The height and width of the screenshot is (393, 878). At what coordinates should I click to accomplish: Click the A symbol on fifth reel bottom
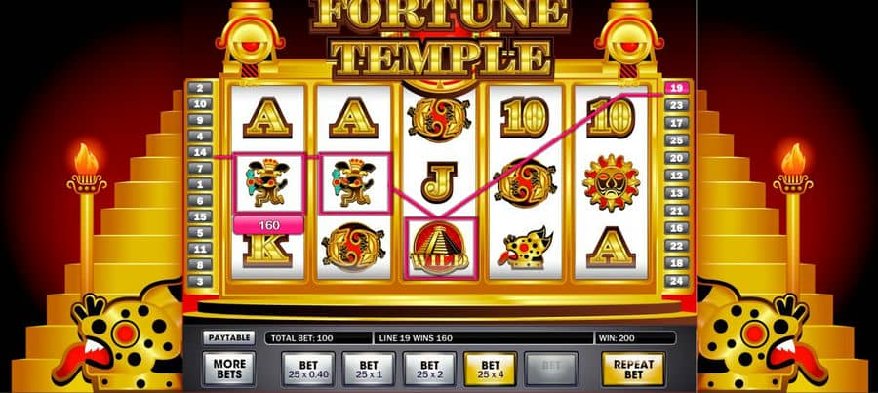coord(611,248)
